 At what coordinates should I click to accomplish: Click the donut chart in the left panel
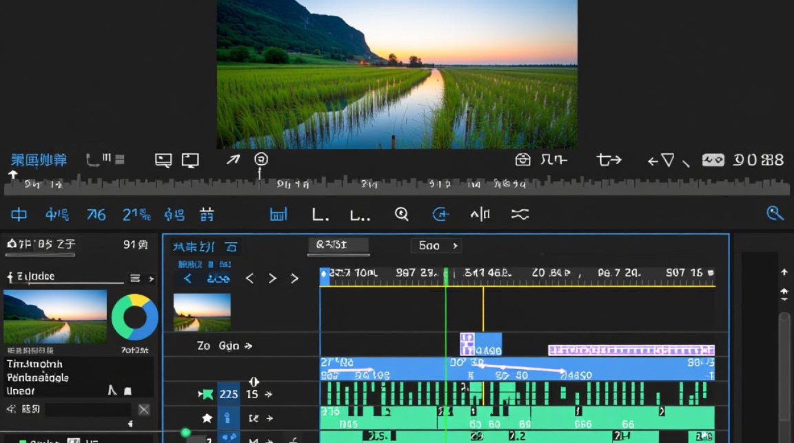click(x=135, y=317)
